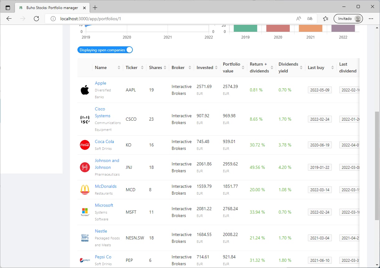Viewport: 380px width, 268px height.
Task: Toggle the Displaying open companies switch
Action: [x=105, y=50]
